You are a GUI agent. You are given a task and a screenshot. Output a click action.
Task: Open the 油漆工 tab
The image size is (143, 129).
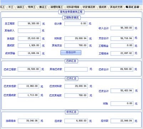pos(21,7)
